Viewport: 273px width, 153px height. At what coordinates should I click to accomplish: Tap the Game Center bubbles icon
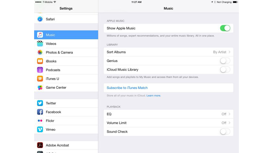tap(40, 87)
